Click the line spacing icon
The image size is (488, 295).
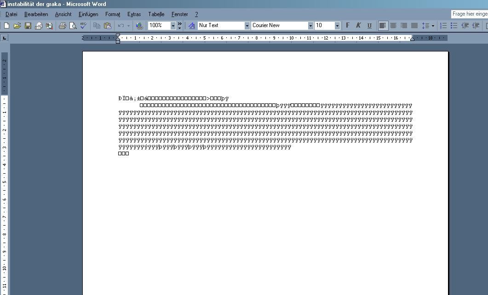click(425, 25)
